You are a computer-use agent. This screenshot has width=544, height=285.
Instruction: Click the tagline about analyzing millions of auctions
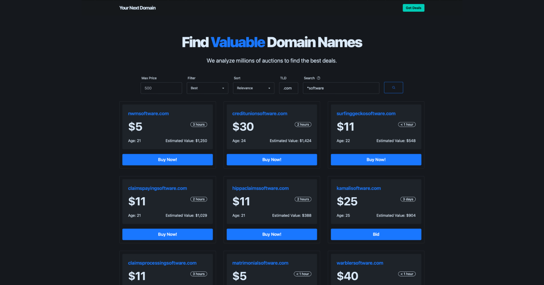point(272,61)
